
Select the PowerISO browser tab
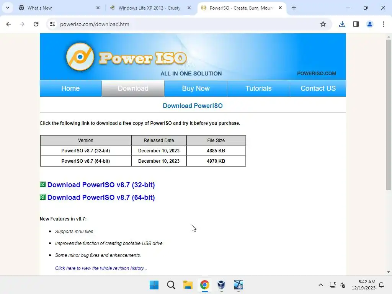point(242,8)
